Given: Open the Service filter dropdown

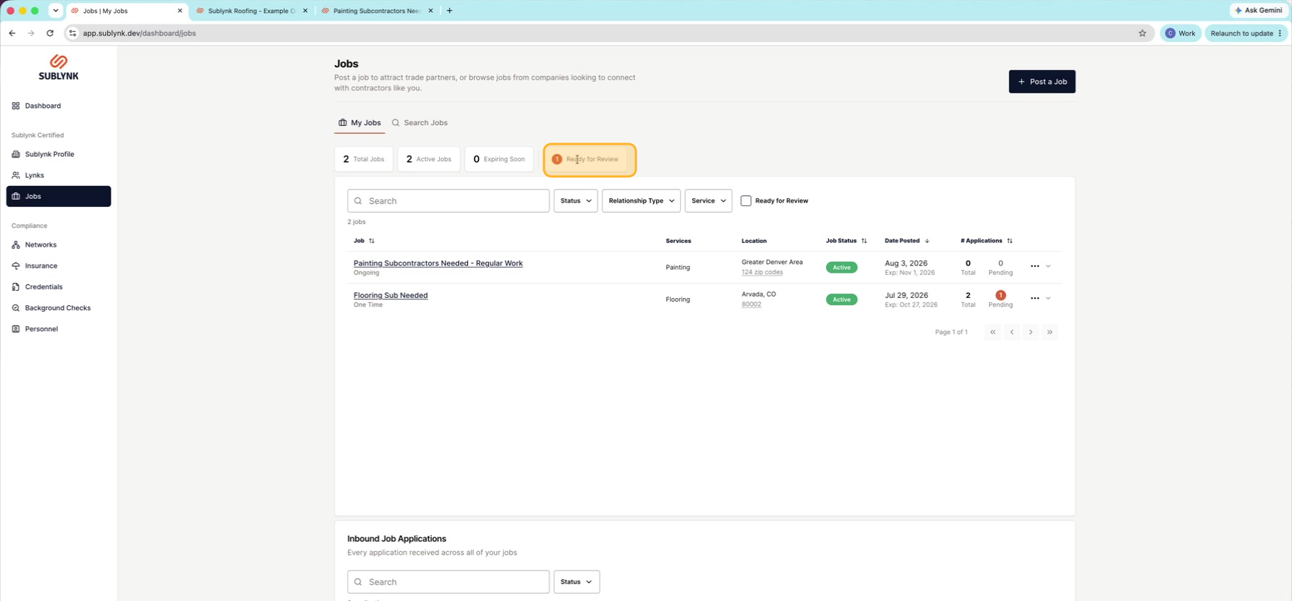Looking at the screenshot, I should click(x=708, y=201).
